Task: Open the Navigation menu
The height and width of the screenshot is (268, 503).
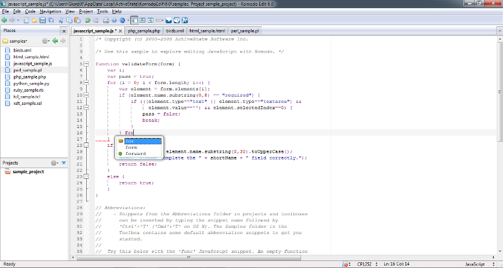Action: [x=50, y=11]
